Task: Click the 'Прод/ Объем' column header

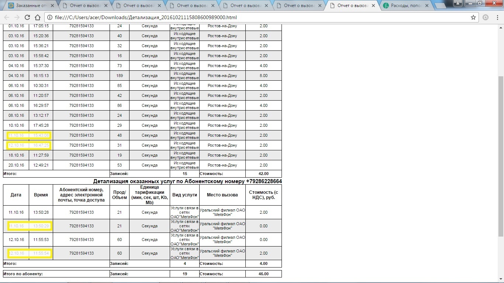Action: coord(119,195)
